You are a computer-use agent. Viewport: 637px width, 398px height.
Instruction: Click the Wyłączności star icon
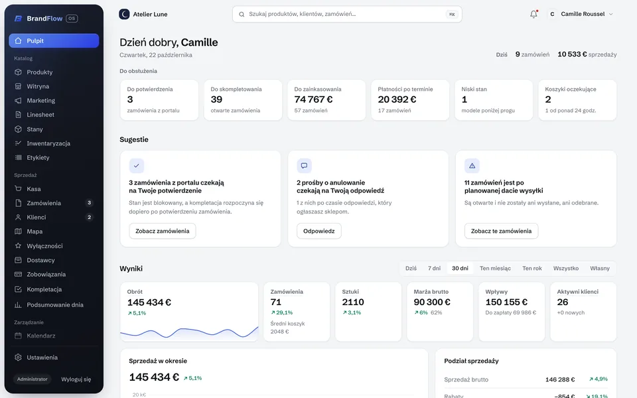coord(18,245)
